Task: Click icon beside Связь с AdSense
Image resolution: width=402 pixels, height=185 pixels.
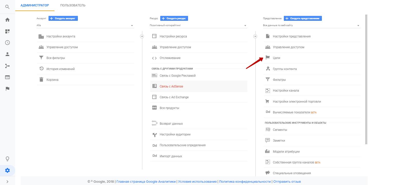Action: pos(154,86)
